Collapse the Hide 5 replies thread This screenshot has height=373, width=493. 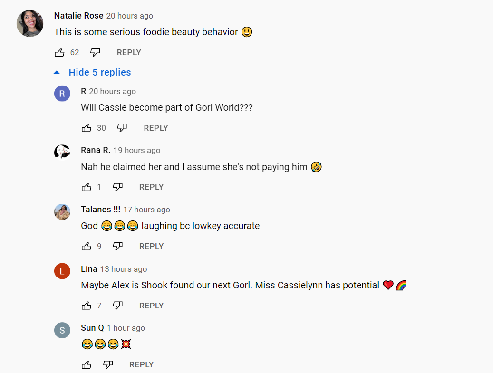point(92,72)
